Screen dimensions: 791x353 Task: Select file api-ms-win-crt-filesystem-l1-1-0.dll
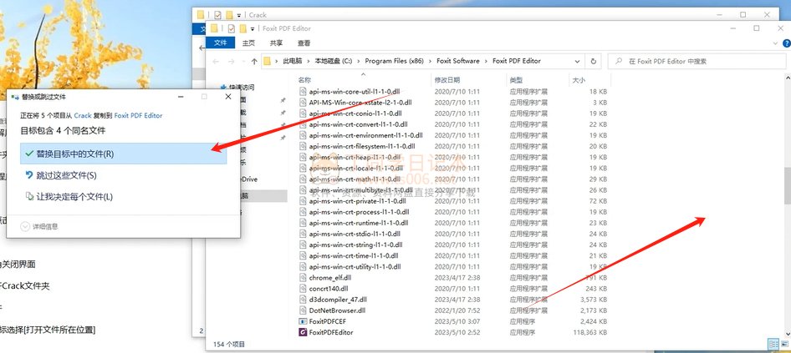pyautogui.click(x=362, y=146)
